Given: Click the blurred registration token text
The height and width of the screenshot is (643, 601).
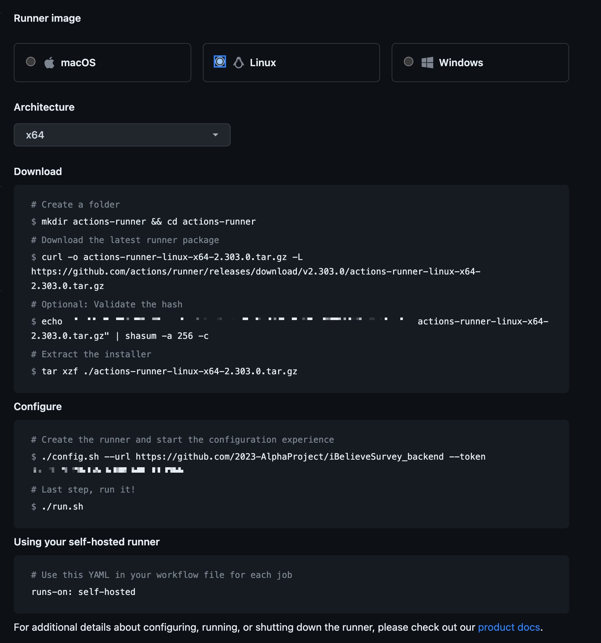Looking at the screenshot, I should 108,470.
